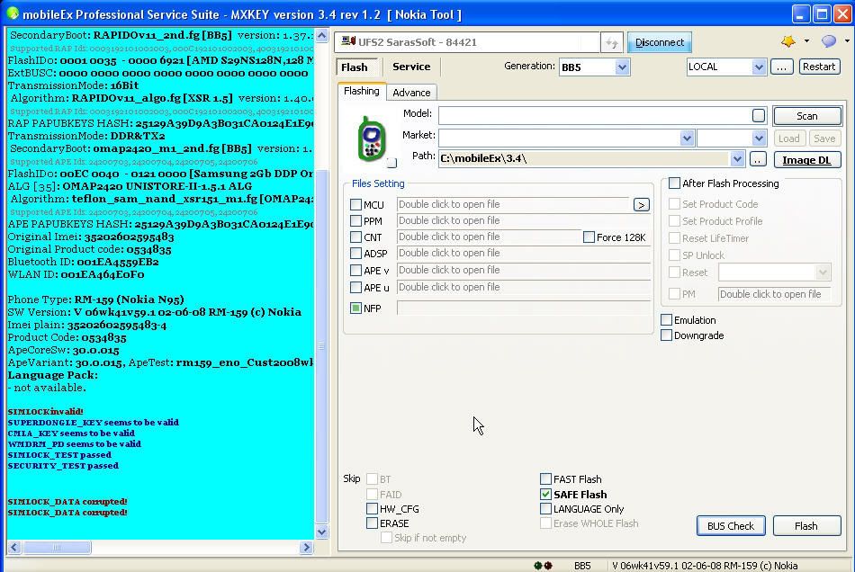Click the MCU file path field

click(514, 204)
